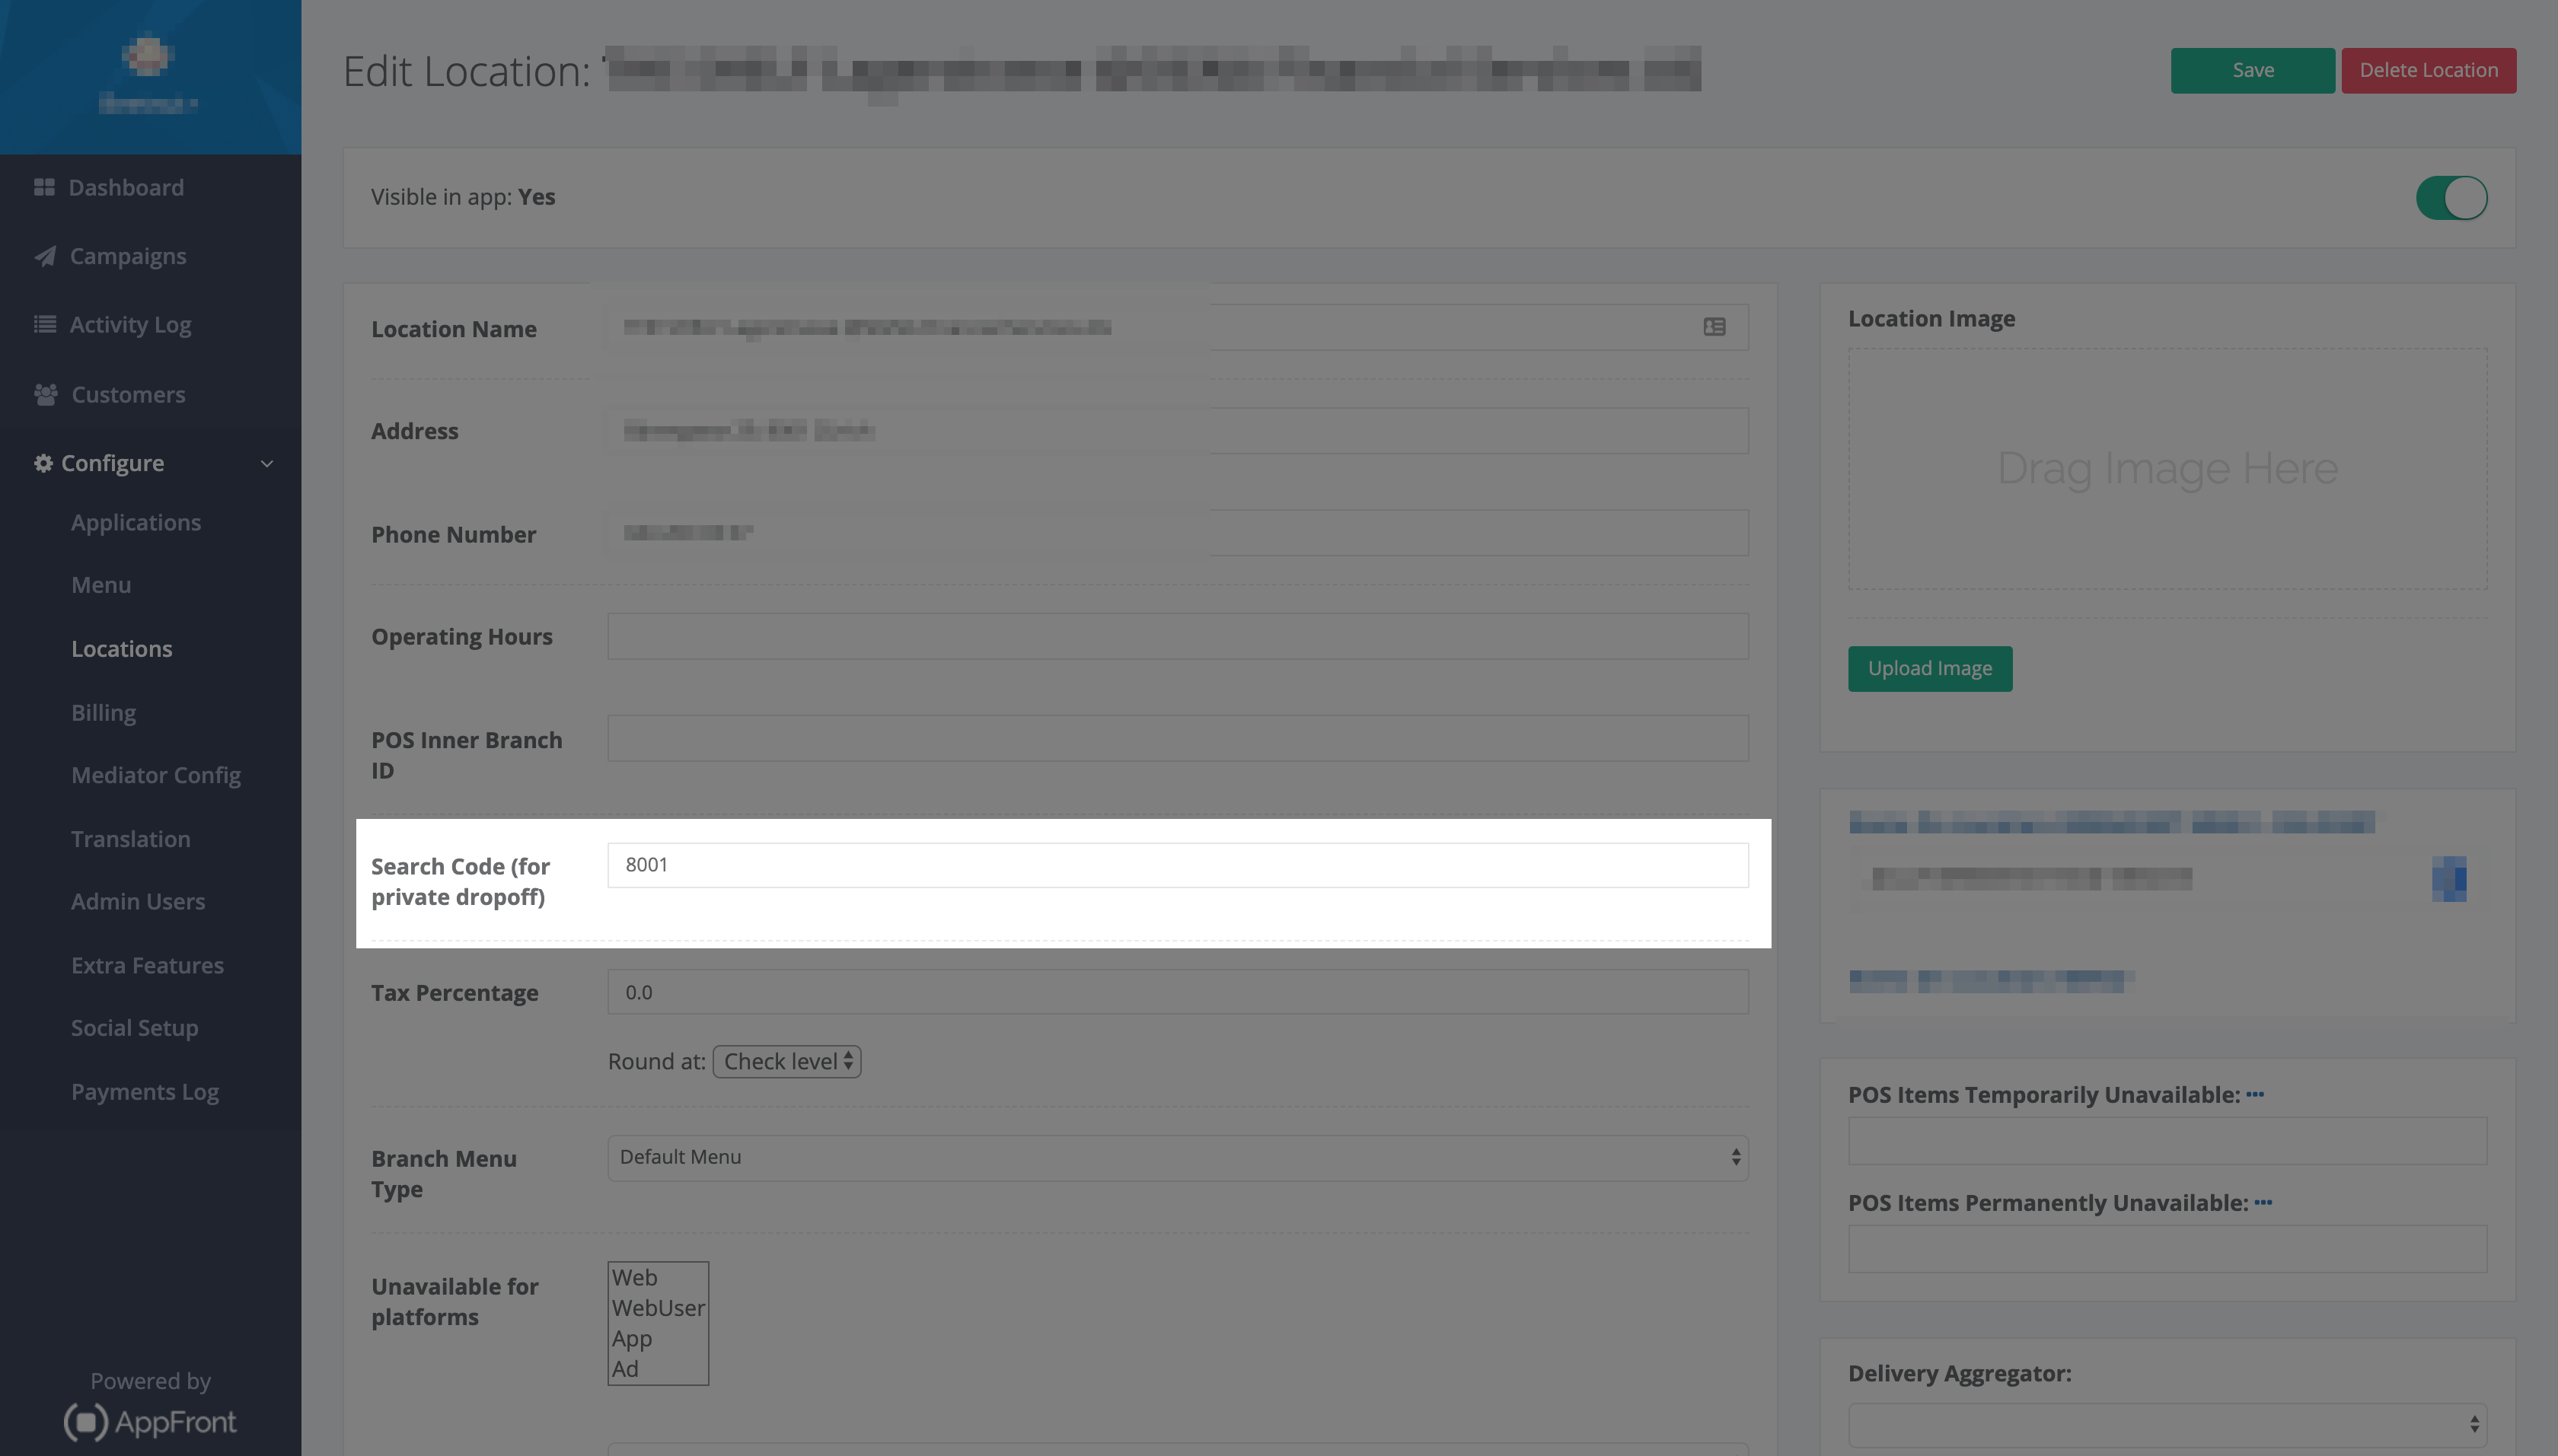This screenshot has height=1456, width=2558.
Task: Click the POS Inner Branch ID field
Action: (1178, 738)
